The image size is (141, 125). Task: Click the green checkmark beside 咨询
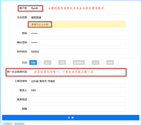(39, 62)
